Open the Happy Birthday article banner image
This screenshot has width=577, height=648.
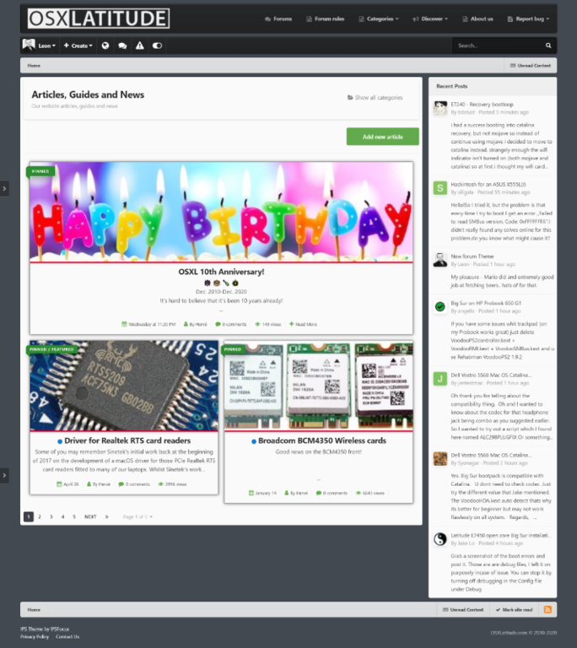pyautogui.click(x=221, y=211)
